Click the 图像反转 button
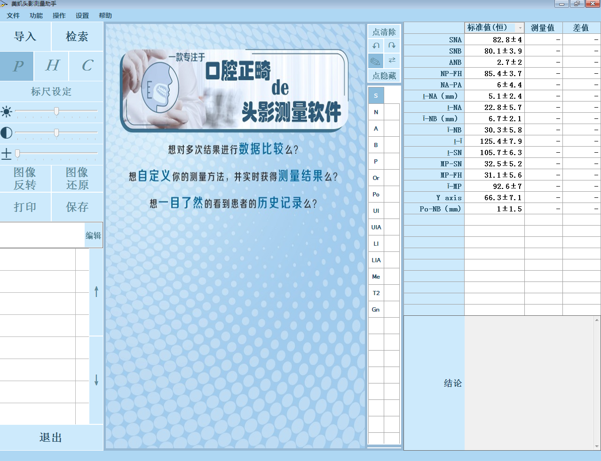601x461 pixels. 25,179
